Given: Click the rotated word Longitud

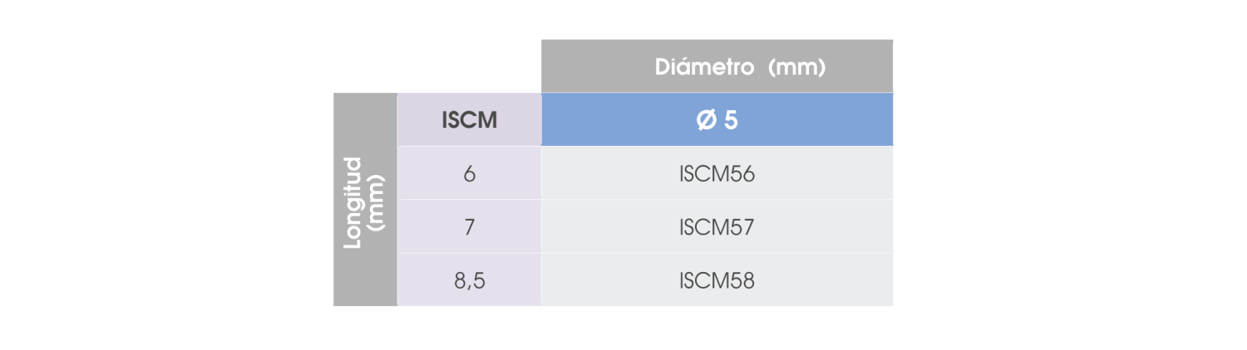Looking at the screenshot, I should pyautogui.click(x=354, y=202).
